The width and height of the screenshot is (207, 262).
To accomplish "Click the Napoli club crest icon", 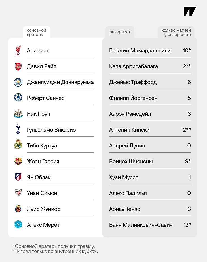I will pos(18,225).
